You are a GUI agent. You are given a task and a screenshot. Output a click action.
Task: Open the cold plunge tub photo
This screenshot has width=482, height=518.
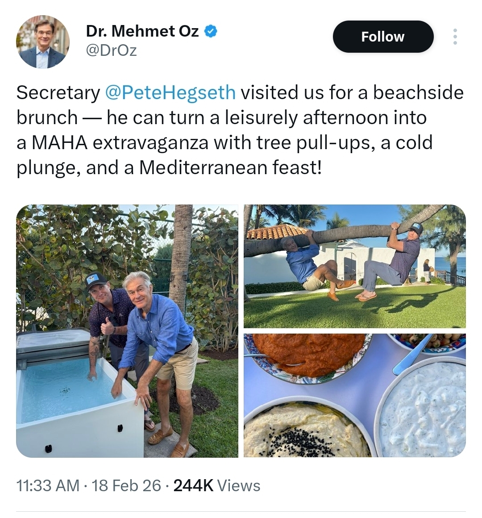coord(127,330)
